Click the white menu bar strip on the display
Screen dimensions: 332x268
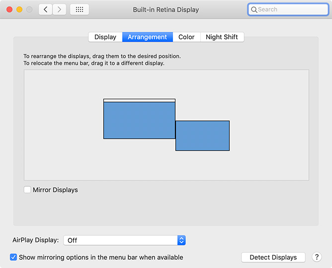pos(139,100)
